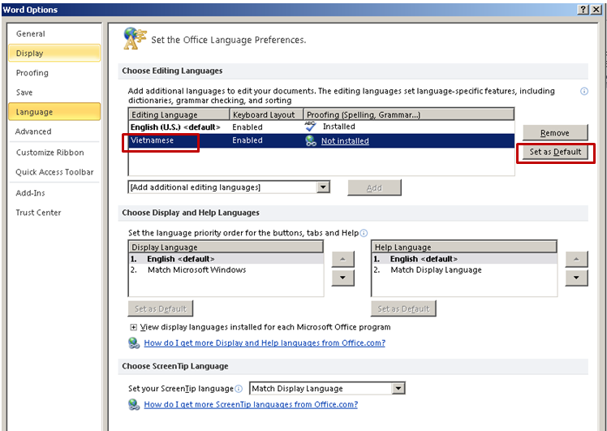This screenshot has height=431, width=607.
Task: Open the Not installed proofing link
Action: pos(345,140)
